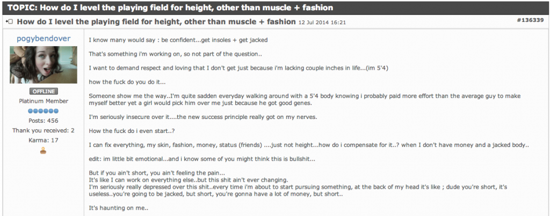Click the post icon beside the post title
This screenshot has width=550, height=216.
pyautogui.click(x=9, y=21)
